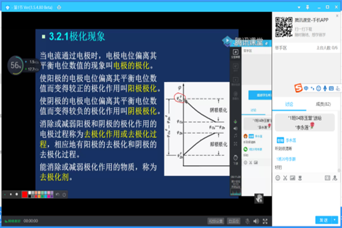Expand send options arrow beside 发送
Screen dimensions: 342x228
click(336, 219)
